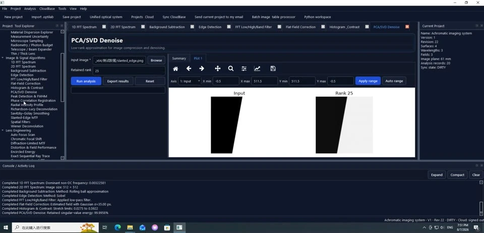The width and height of the screenshot is (484, 233).
Task: Go back to previous plot view
Action: (189, 69)
